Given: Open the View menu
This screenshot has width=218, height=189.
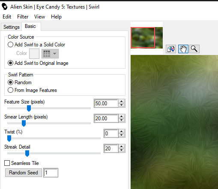Looking at the screenshot, I should click(39, 17).
